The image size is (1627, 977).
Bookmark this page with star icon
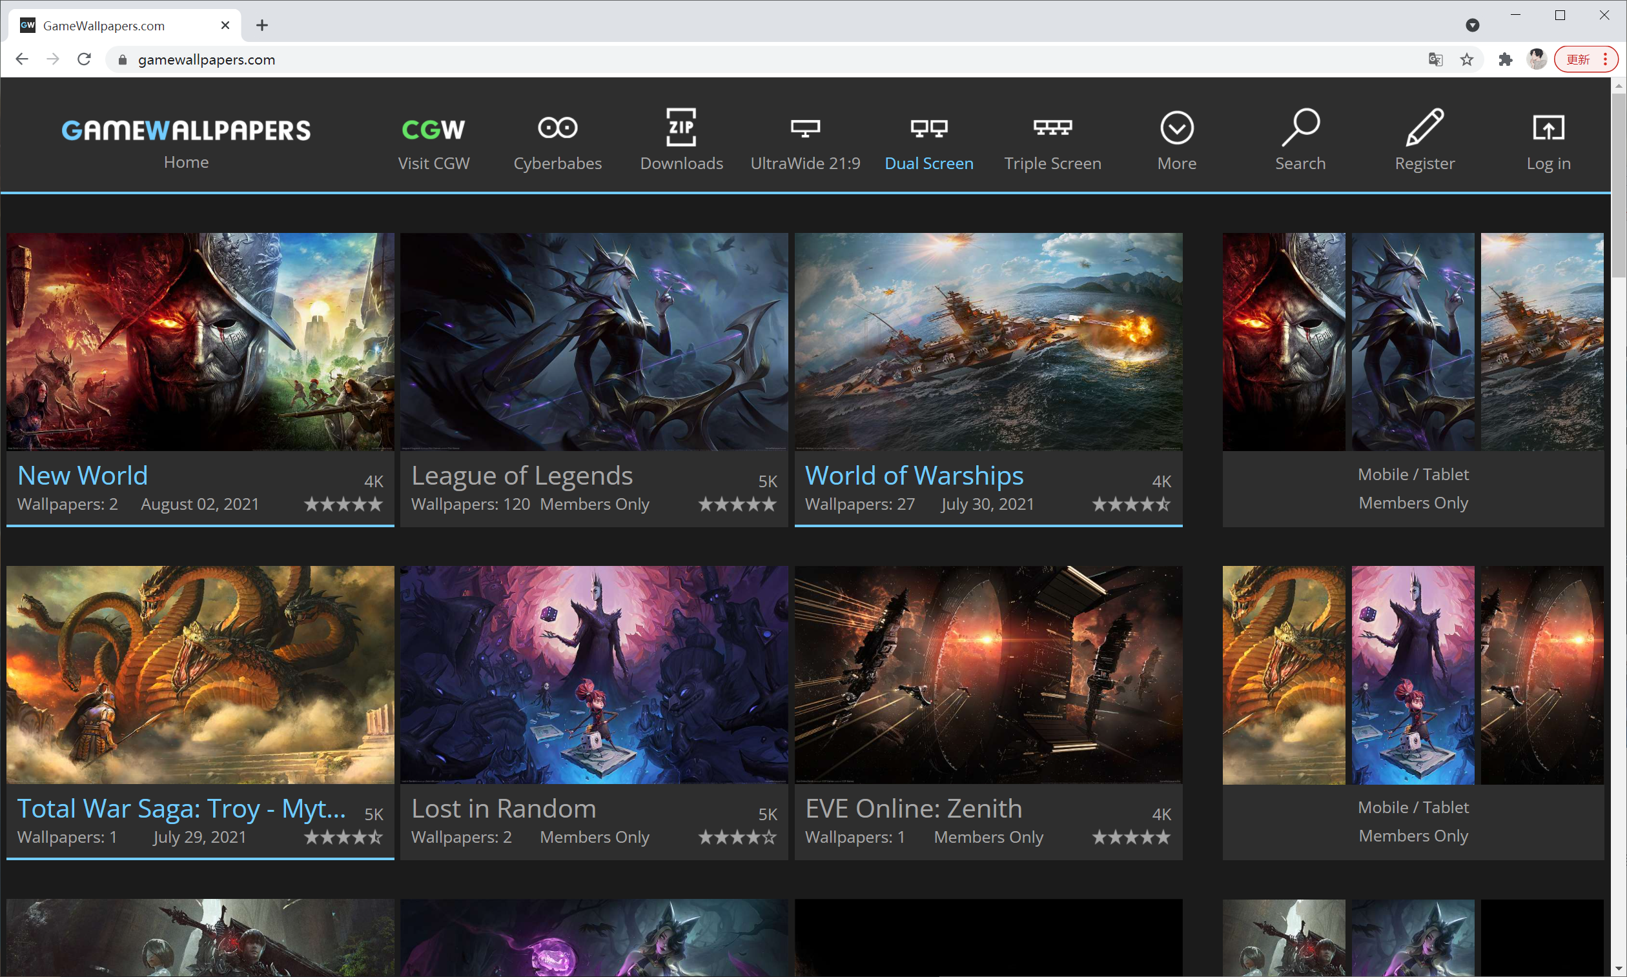click(1466, 60)
